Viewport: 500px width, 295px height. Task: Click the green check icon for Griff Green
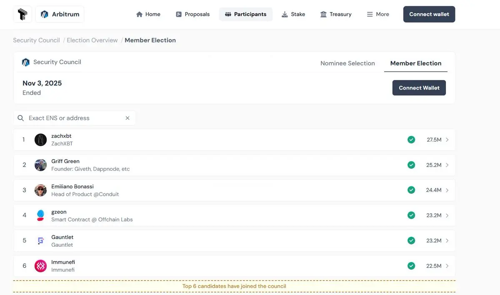[411, 165]
